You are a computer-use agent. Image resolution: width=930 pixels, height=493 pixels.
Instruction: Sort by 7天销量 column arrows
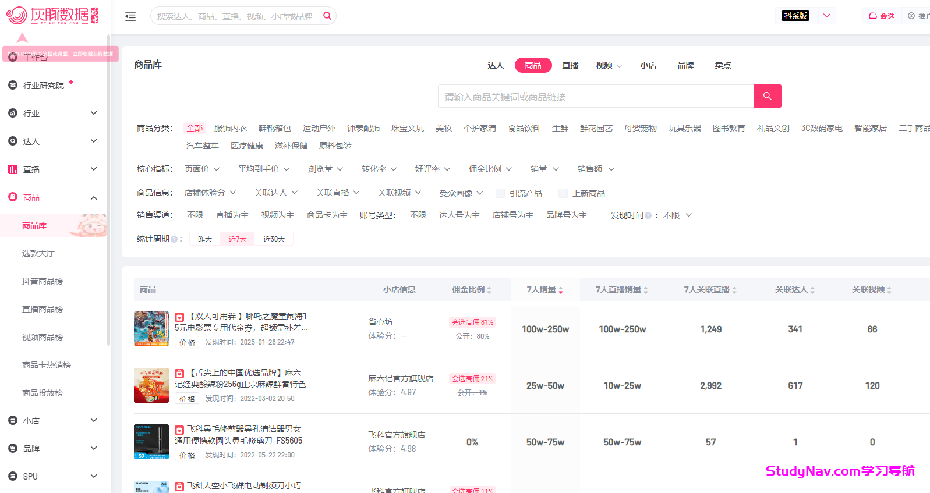(561, 290)
